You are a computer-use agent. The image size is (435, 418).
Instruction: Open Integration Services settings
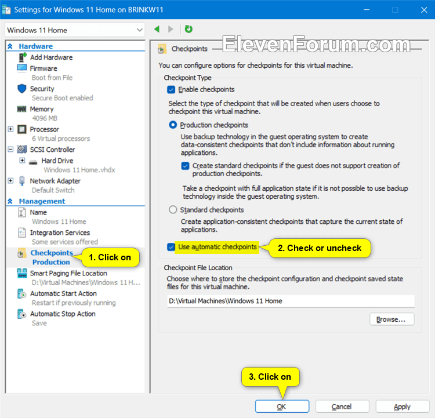pos(60,232)
